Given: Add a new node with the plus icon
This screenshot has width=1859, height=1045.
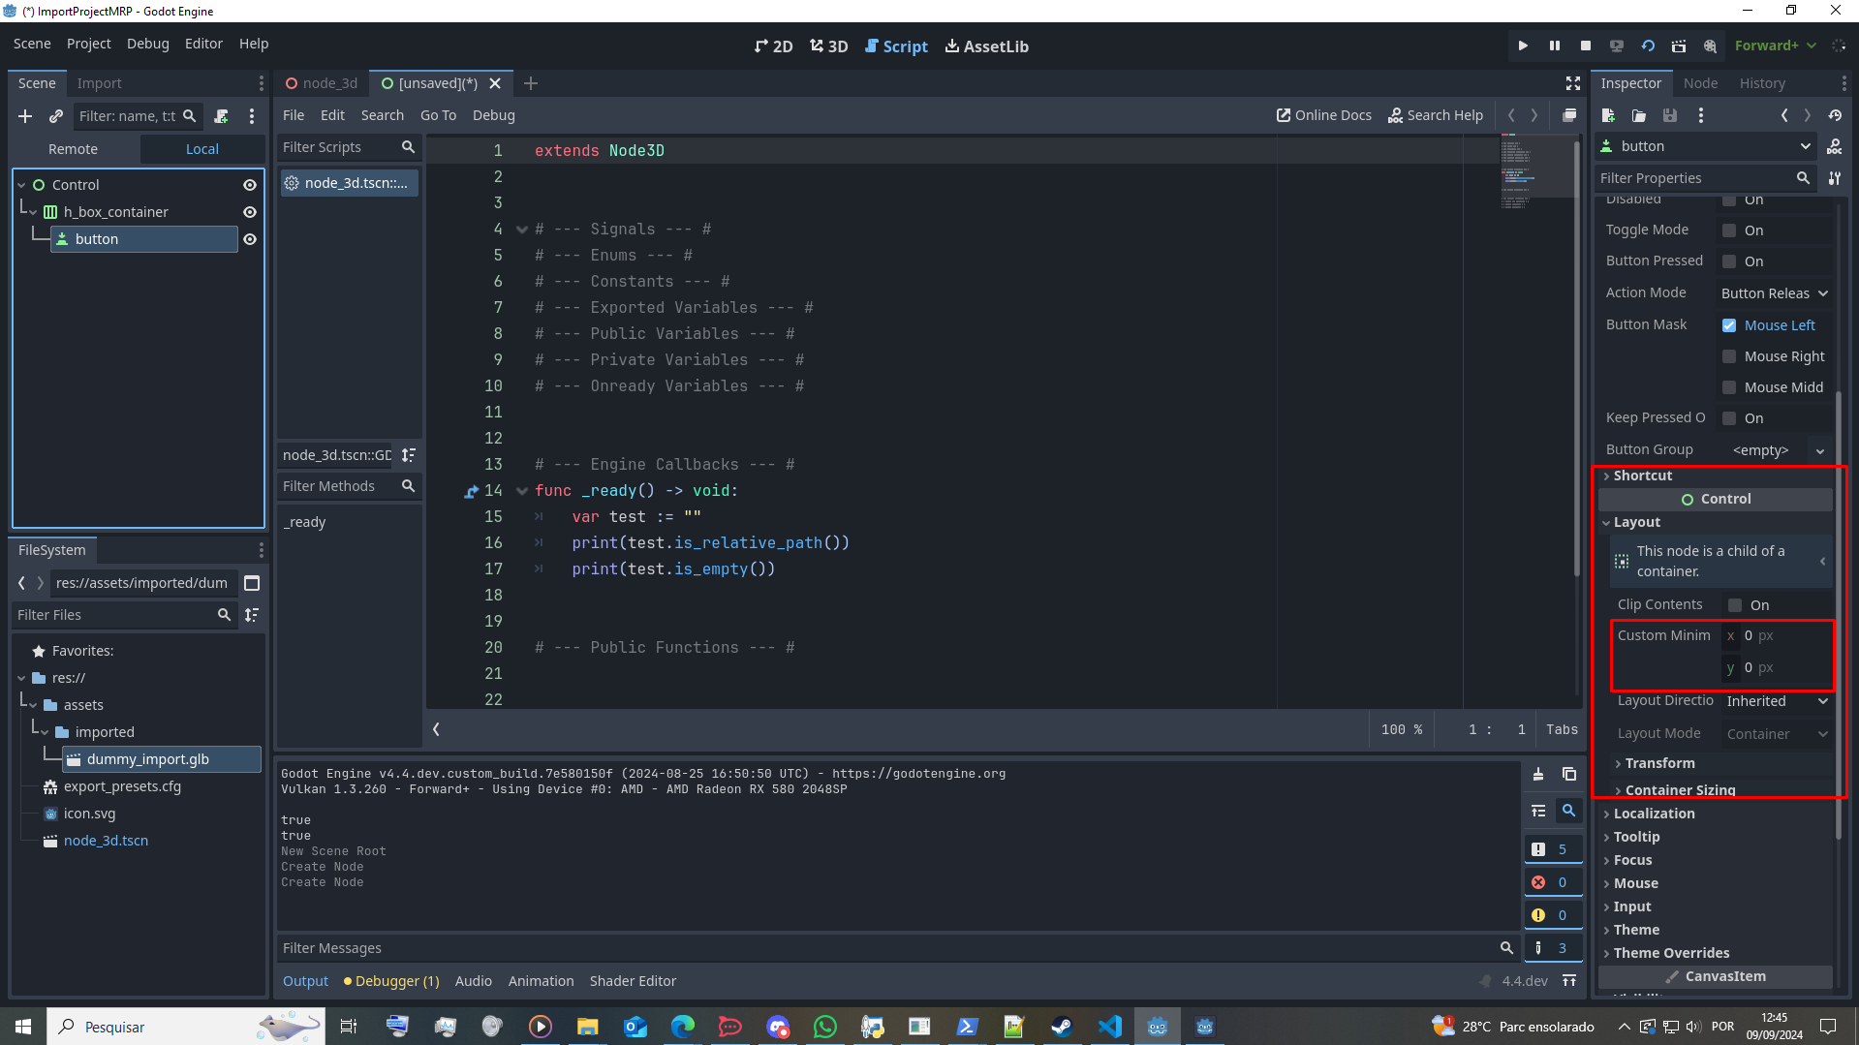Looking at the screenshot, I should coord(25,116).
